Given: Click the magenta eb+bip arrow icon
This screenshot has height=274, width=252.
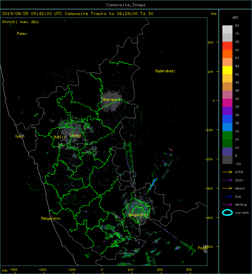Looking at the screenshot, I should [x=227, y=205].
